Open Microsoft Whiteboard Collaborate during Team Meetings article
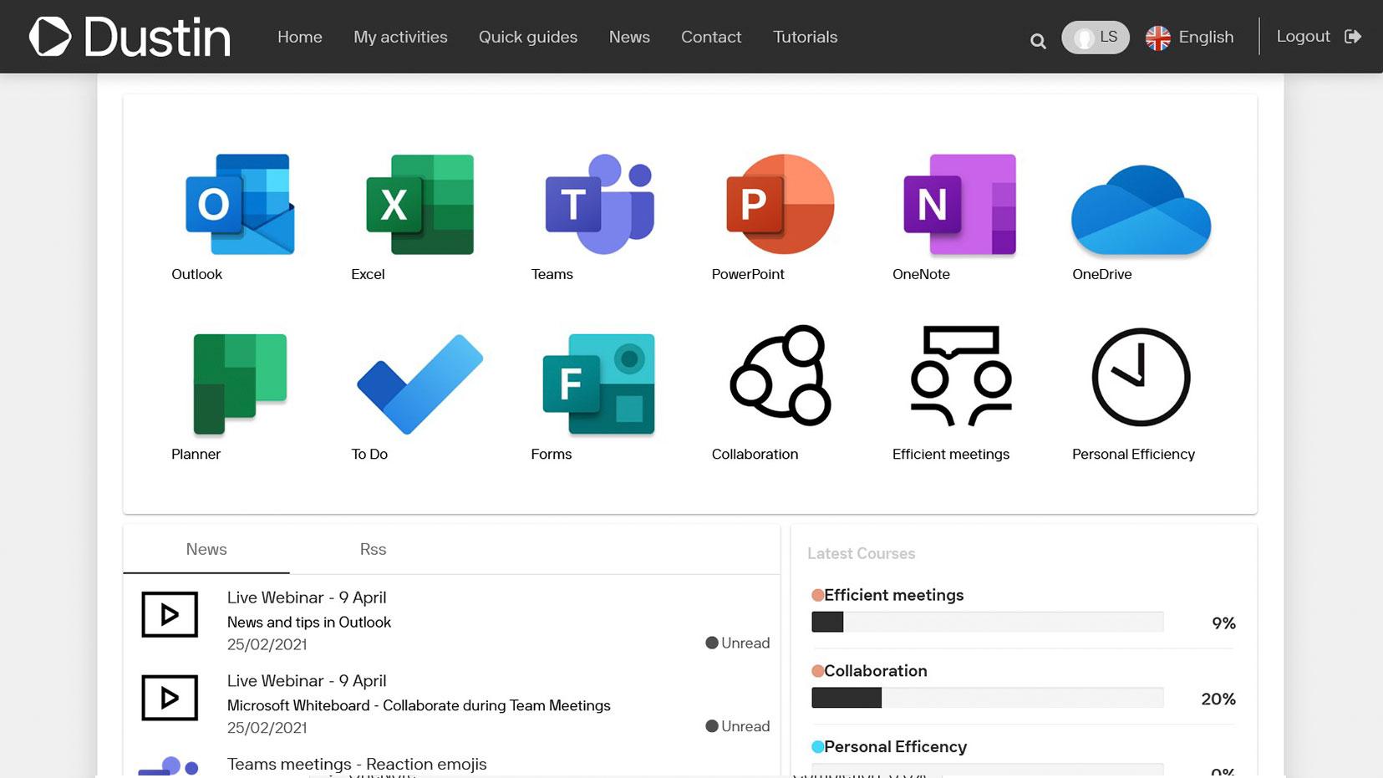This screenshot has width=1383, height=778. click(419, 705)
